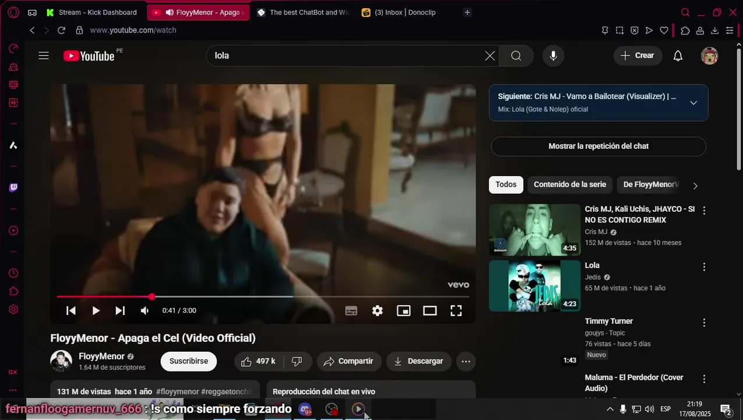Screen dimensions: 743x420
Task: Click the send flow arrow icon
Action: (x=649, y=30)
